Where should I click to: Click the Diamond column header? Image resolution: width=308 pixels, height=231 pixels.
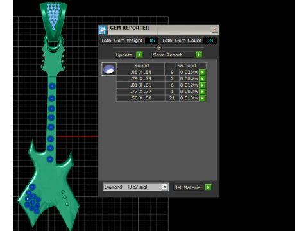[x=185, y=65]
